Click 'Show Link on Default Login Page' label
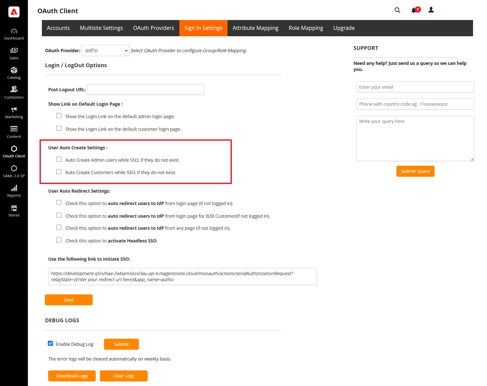 [85, 104]
